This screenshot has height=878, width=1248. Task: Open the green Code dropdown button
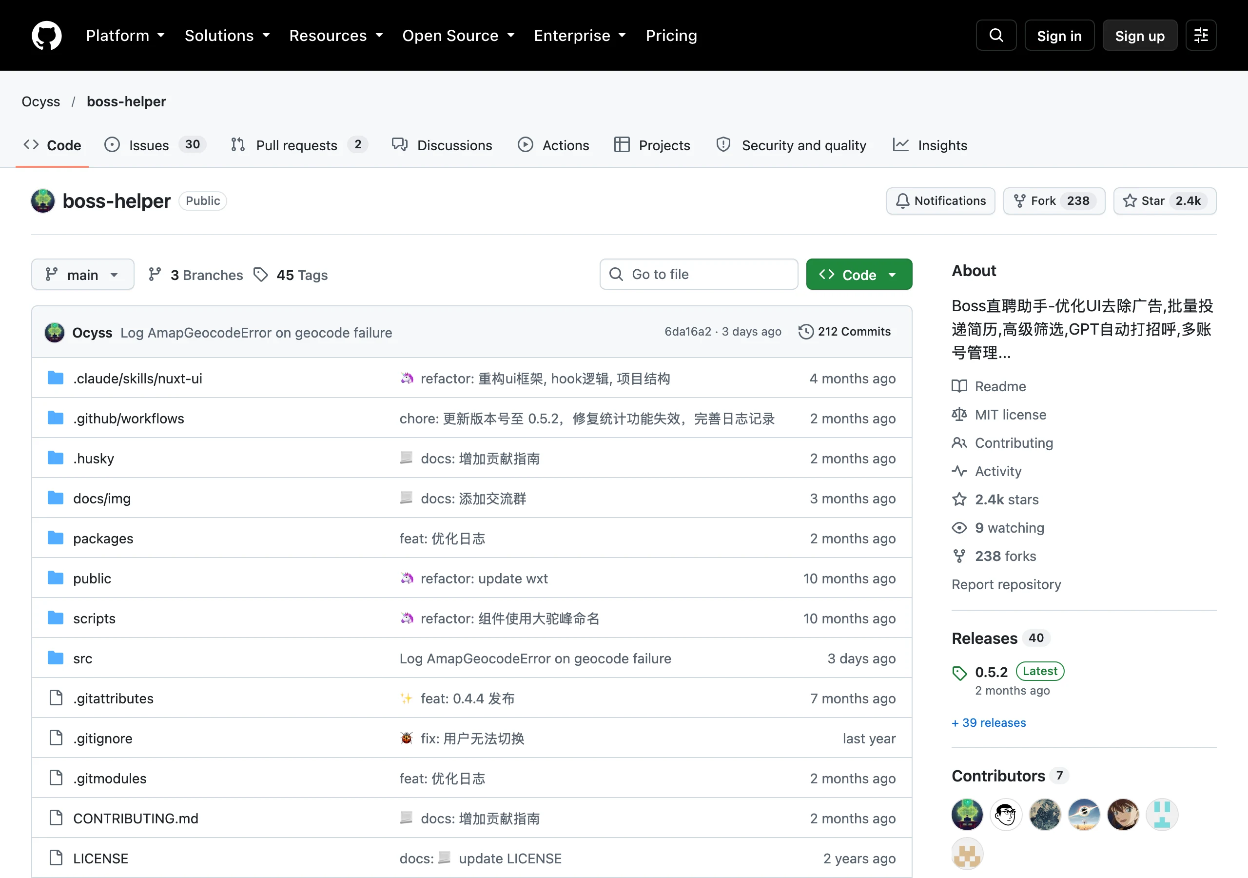pos(859,274)
